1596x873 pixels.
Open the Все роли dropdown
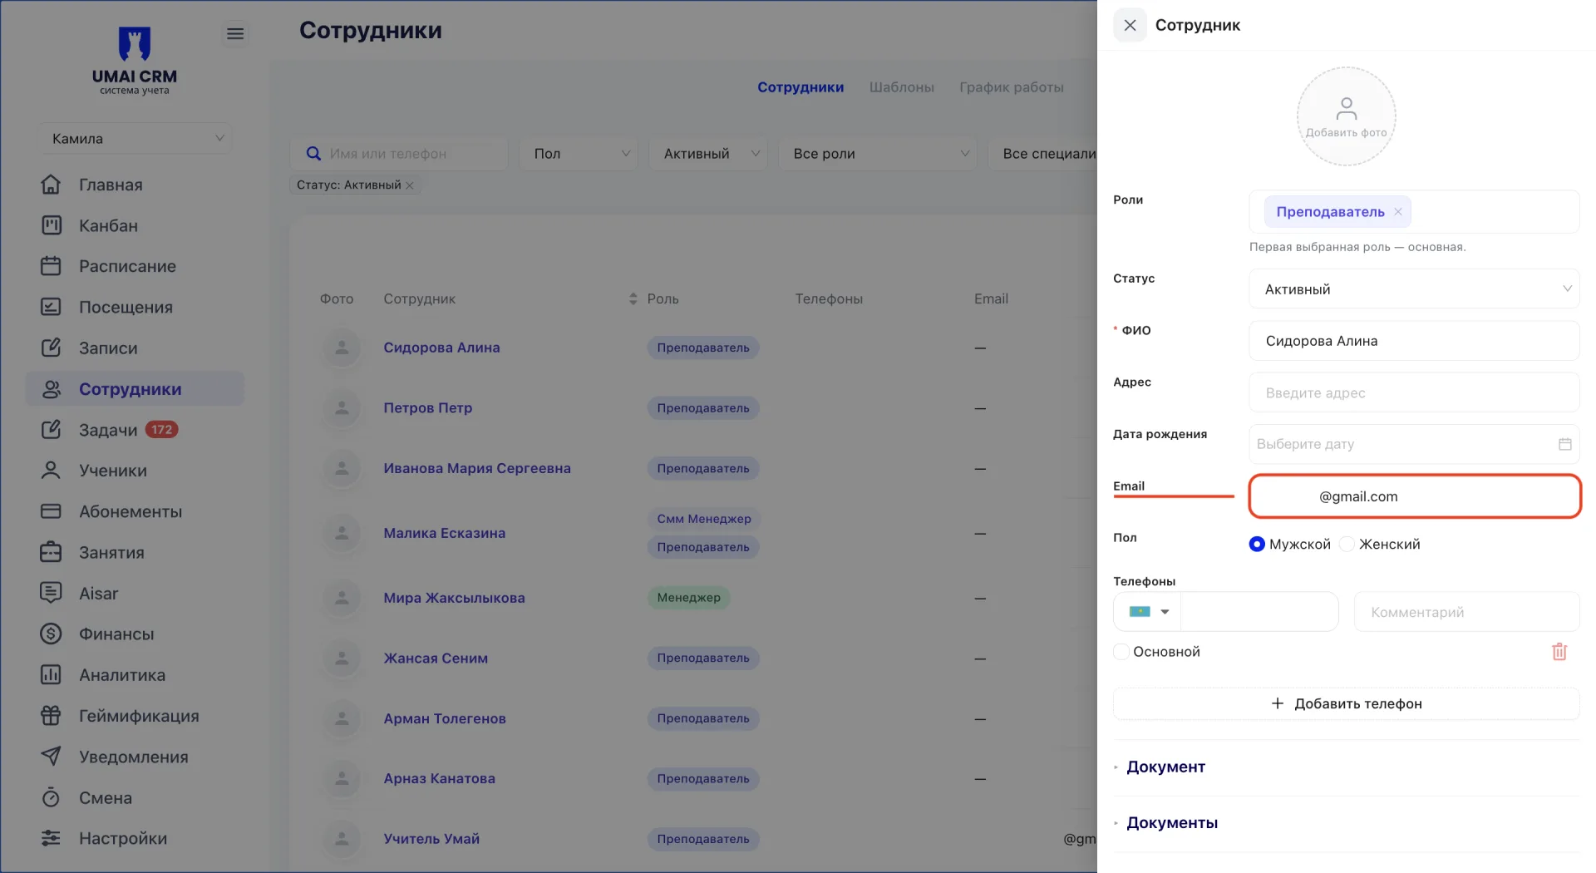point(878,154)
